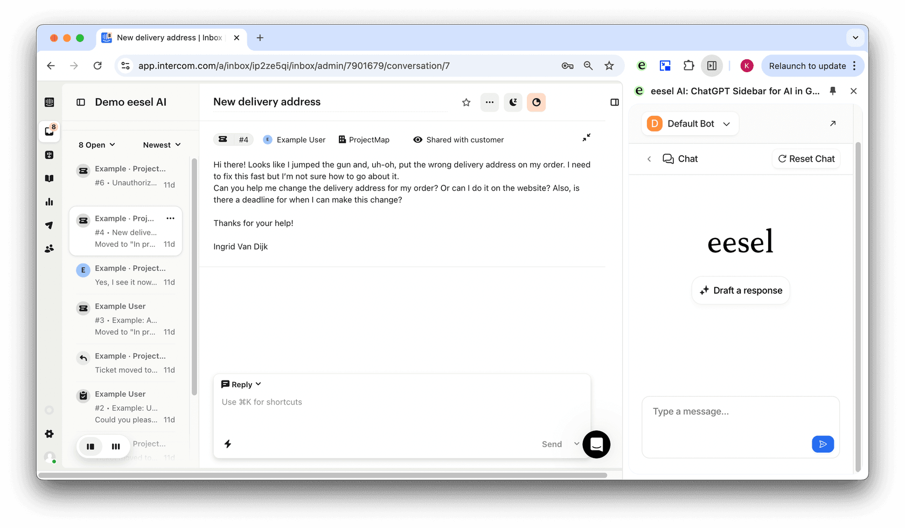Switch to the three-column layout view
Screen dimensions: 905x528
116,446
